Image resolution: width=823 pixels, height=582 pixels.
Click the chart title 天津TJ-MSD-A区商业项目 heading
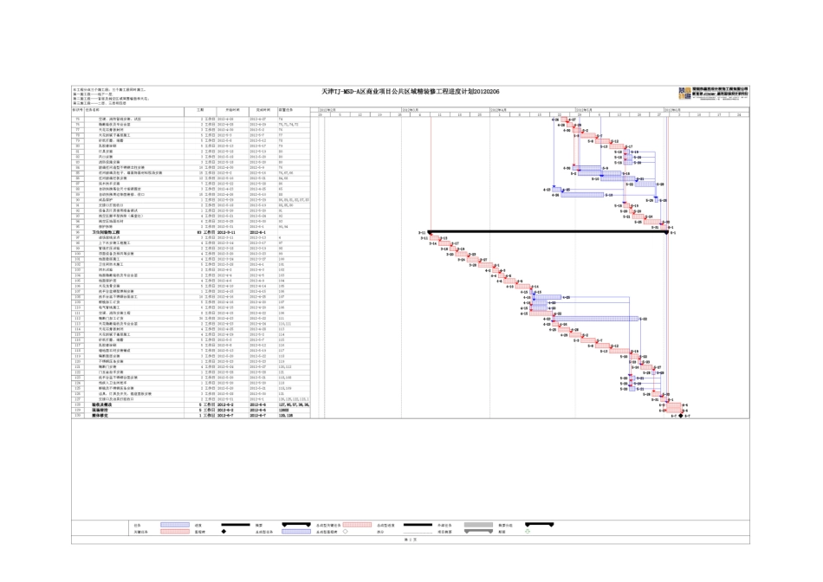tap(411, 91)
